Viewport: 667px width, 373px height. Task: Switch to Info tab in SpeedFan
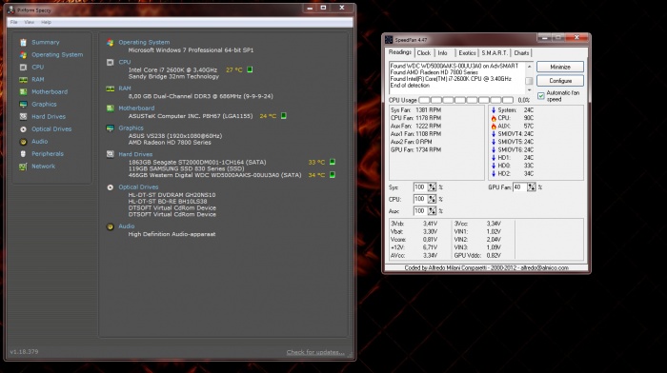[443, 53]
